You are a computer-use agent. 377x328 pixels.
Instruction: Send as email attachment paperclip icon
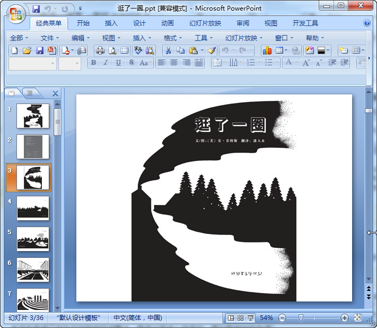82,50
